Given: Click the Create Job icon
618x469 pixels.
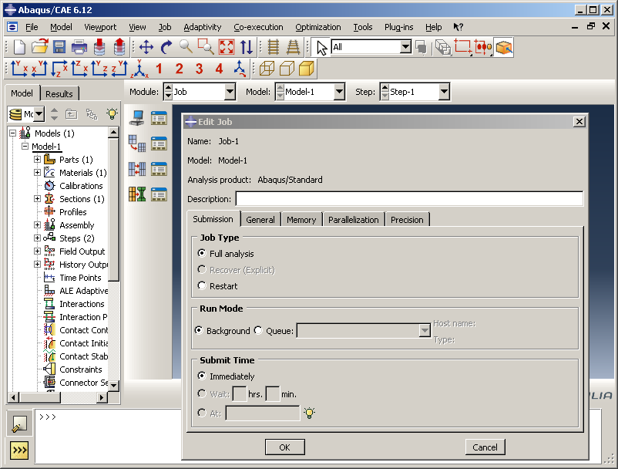Looking at the screenshot, I should tap(136, 118).
